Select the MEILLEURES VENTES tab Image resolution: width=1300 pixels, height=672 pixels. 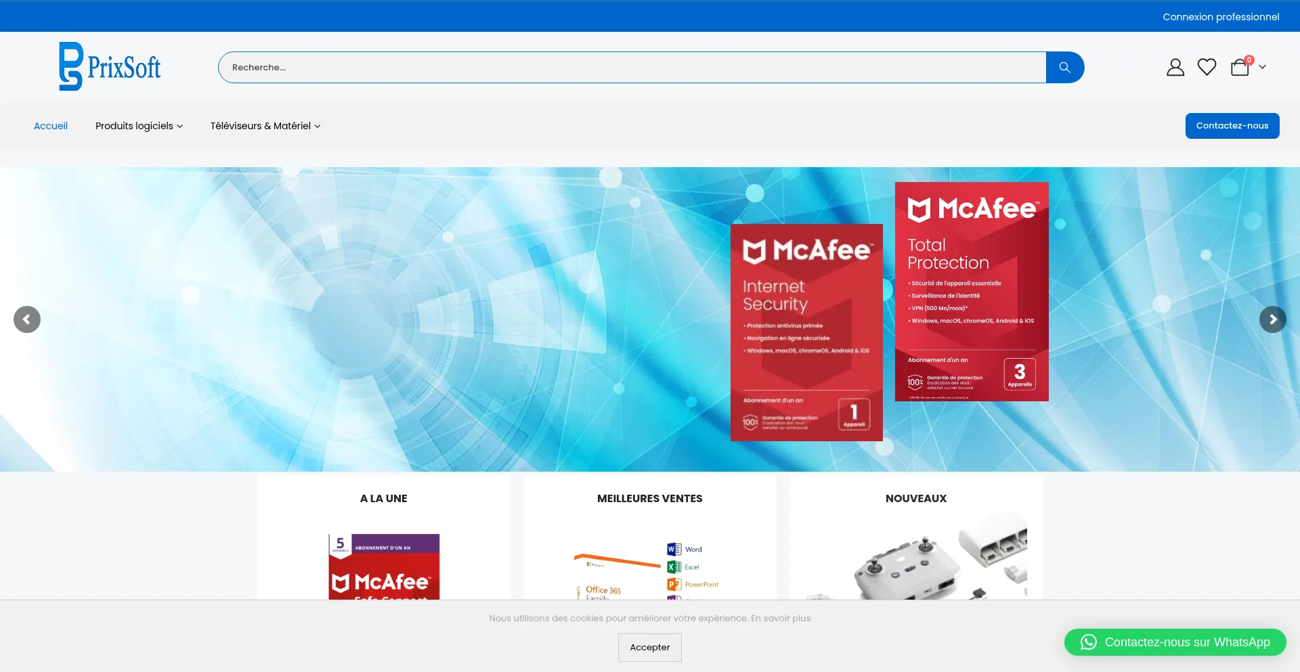tap(650, 499)
